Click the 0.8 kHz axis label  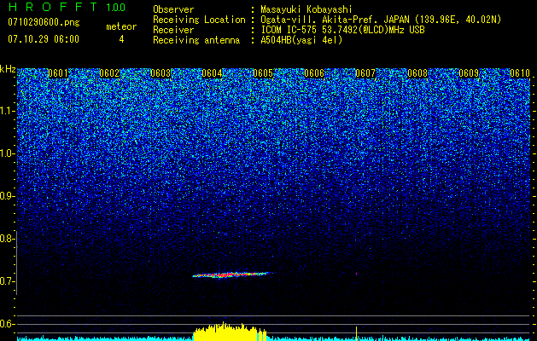tap(8, 239)
